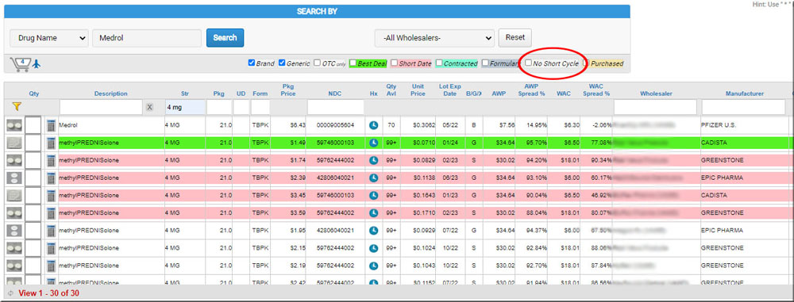Screen dimensions: 794x302
Task: Sort by the AWP Spread % column header
Action: coord(531,90)
